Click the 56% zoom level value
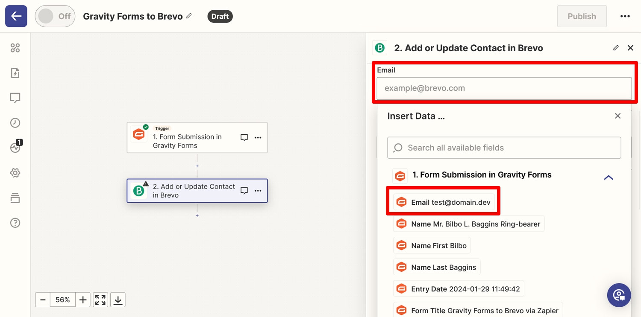Screen dimensions: 641x317 [x=62, y=300]
